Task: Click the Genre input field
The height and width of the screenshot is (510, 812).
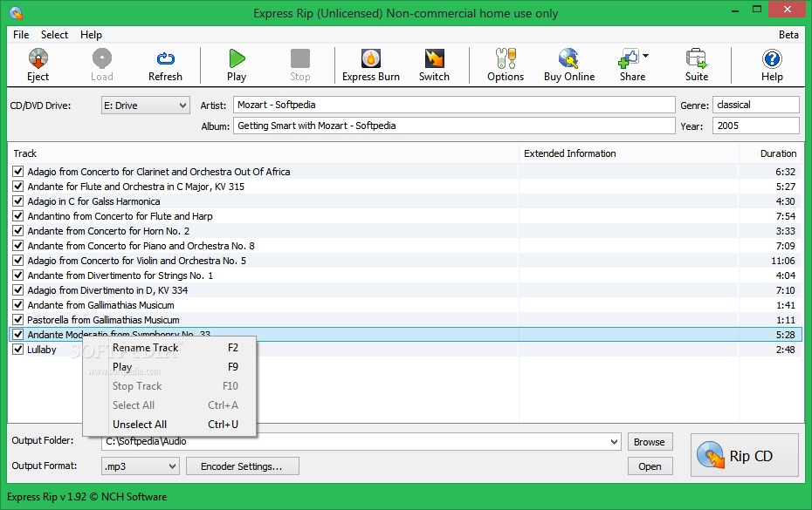Action: [756, 105]
